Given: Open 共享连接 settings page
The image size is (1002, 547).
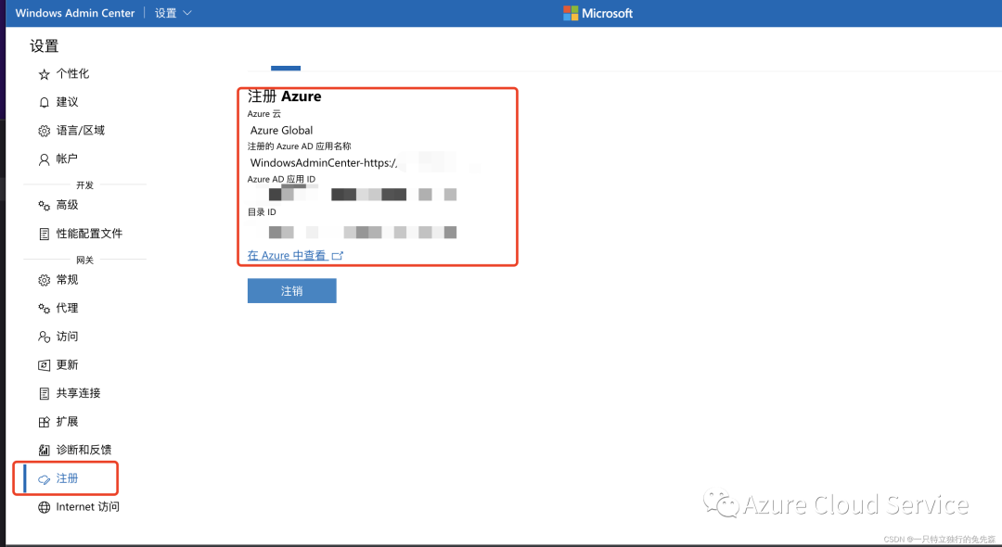Looking at the screenshot, I should click(x=78, y=393).
